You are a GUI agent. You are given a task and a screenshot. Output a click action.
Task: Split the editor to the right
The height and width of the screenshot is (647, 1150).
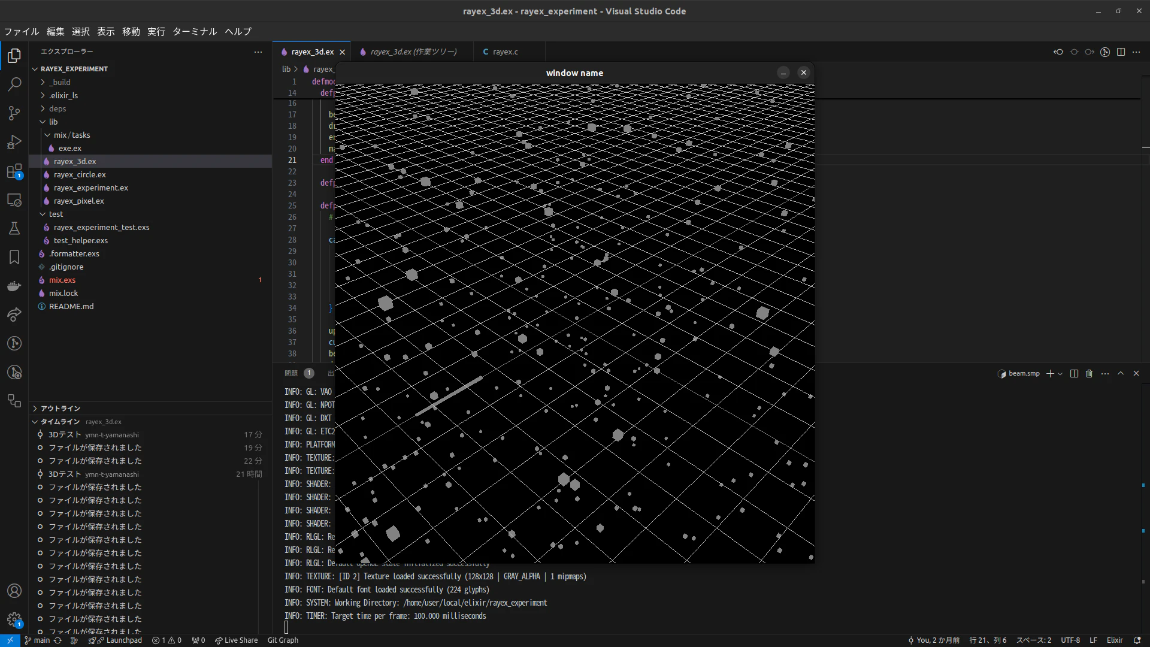click(x=1121, y=52)
